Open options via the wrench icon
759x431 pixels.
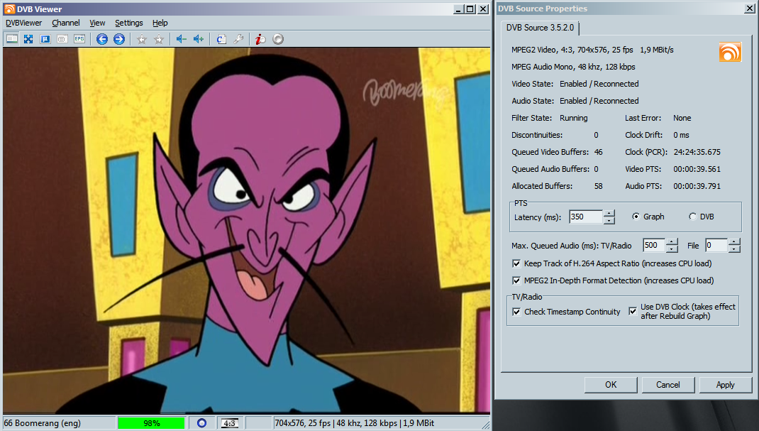click(238, 39)
